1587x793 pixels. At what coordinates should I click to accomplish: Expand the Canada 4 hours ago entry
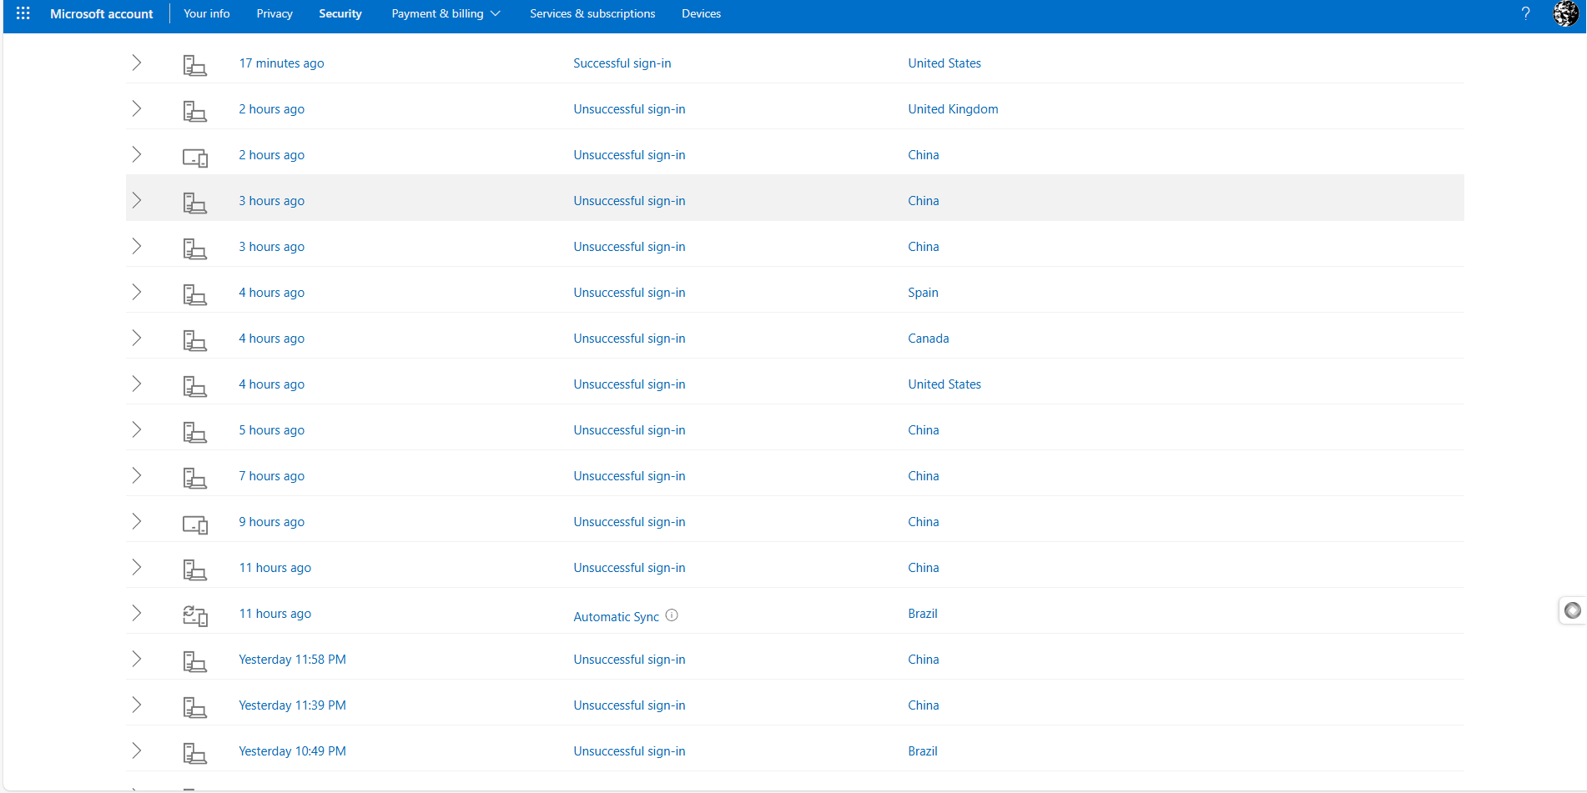click(x=137, y=338)
